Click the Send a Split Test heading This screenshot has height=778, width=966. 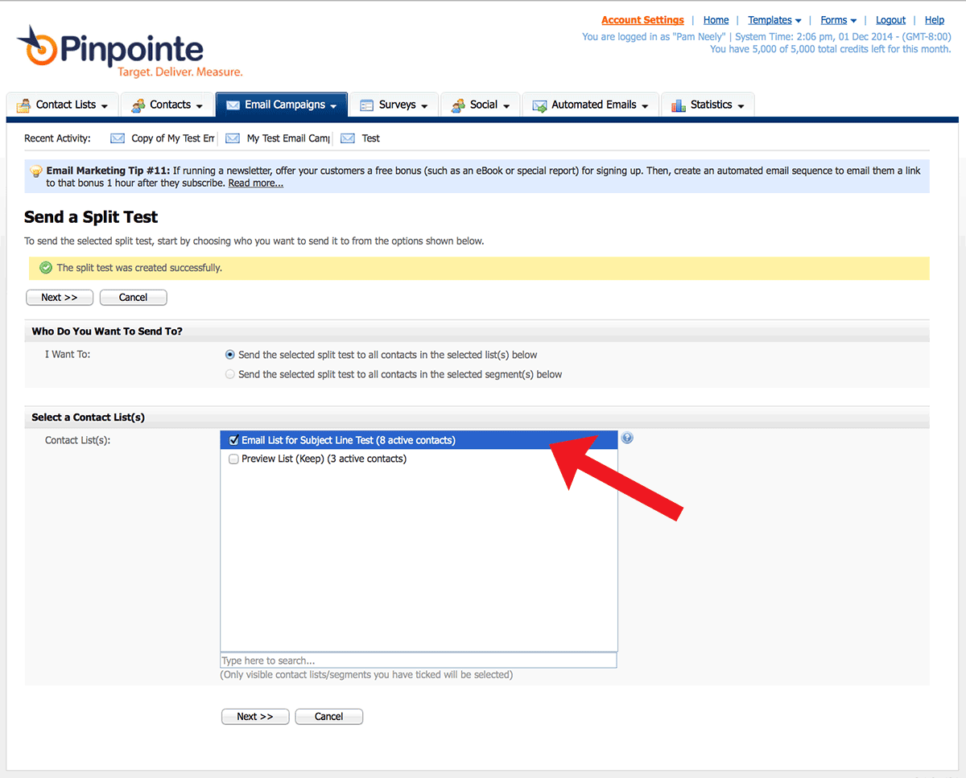tap(91, 217)
